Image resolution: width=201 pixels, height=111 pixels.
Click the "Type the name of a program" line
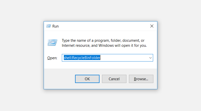click(103, 40)
